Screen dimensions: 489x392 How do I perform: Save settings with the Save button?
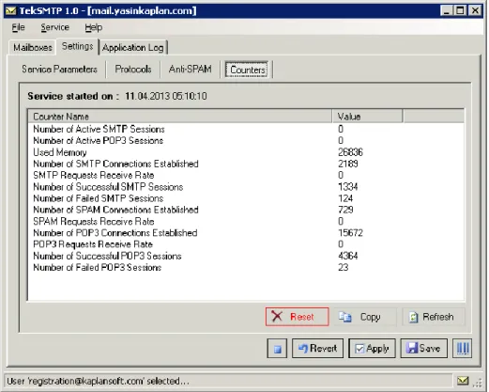click(x=424, y=348)
